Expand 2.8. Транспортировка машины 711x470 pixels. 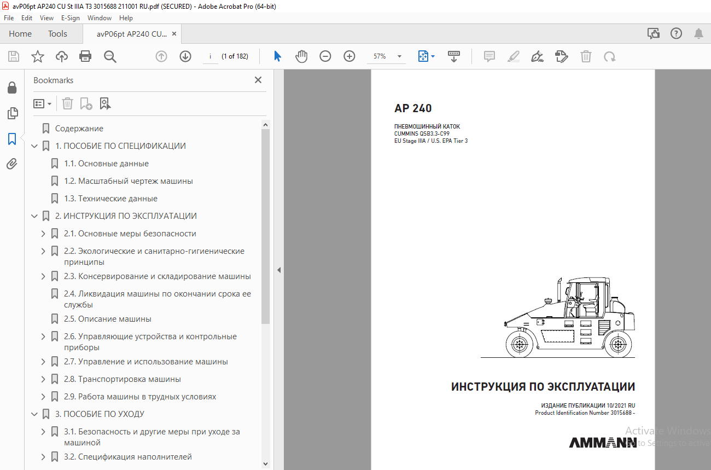coord(44,379)
